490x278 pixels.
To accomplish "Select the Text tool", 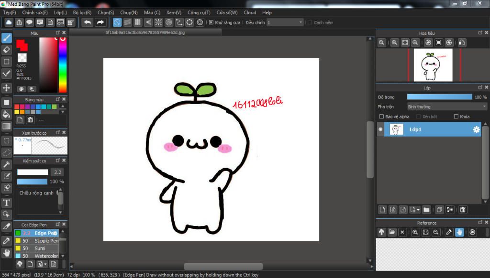I will 7,203.
